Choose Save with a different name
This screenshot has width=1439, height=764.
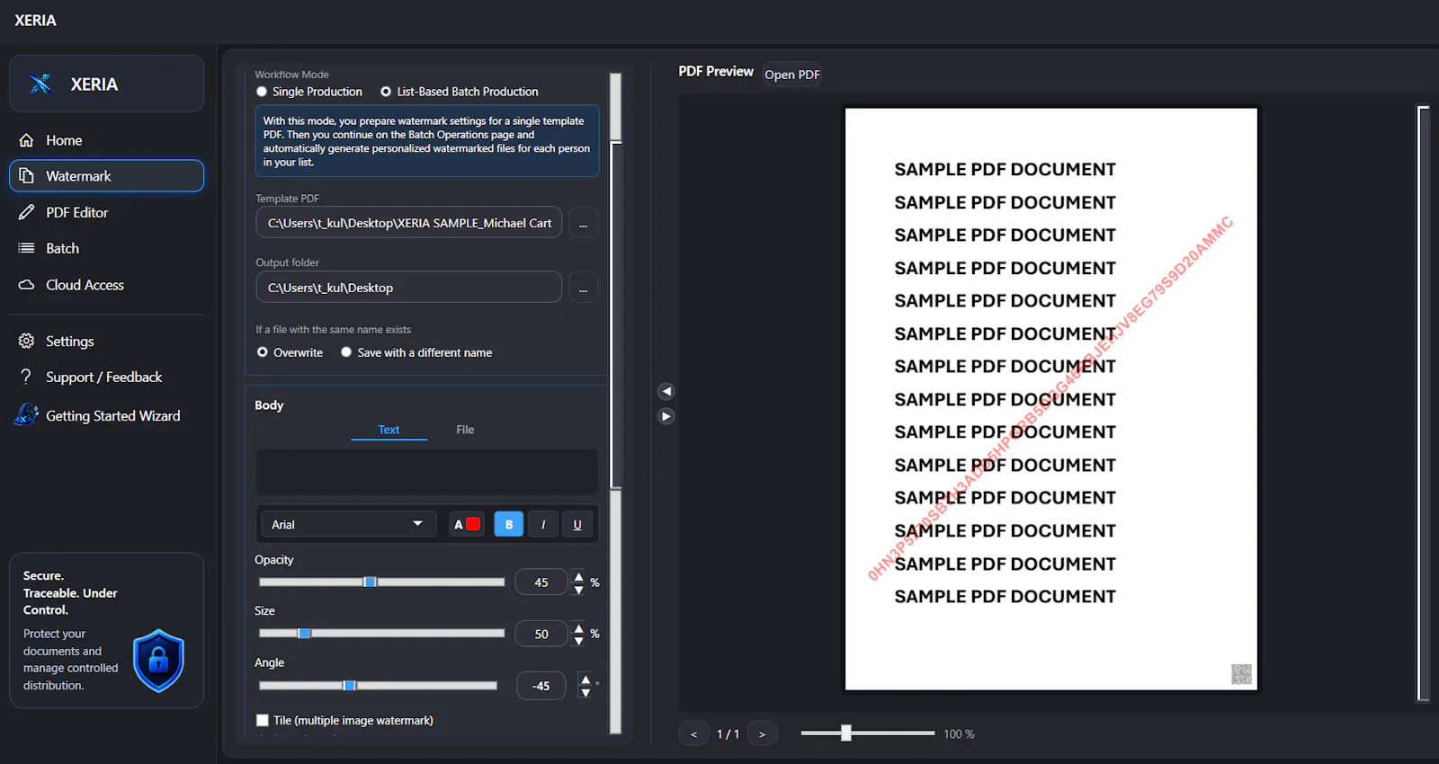pos(416,352)
